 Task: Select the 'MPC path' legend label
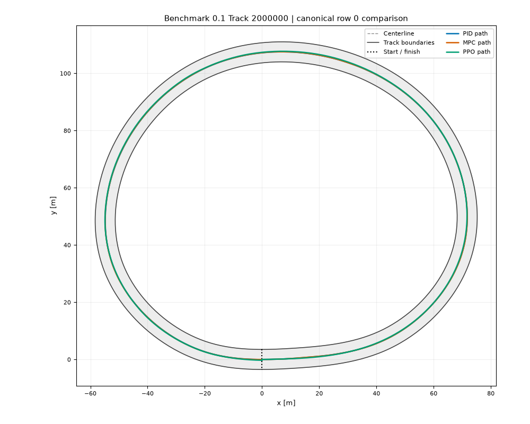[x=476, y=42]
